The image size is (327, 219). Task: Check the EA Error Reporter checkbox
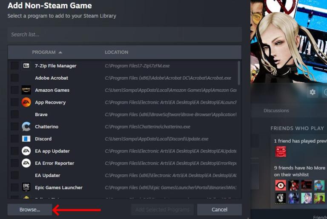point(14,163)
